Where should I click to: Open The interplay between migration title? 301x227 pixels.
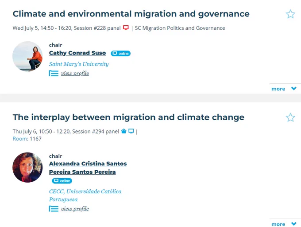[128, 117]
